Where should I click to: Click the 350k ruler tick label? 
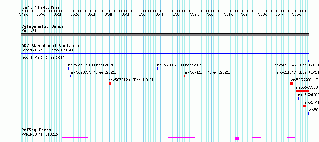[41, 14]
